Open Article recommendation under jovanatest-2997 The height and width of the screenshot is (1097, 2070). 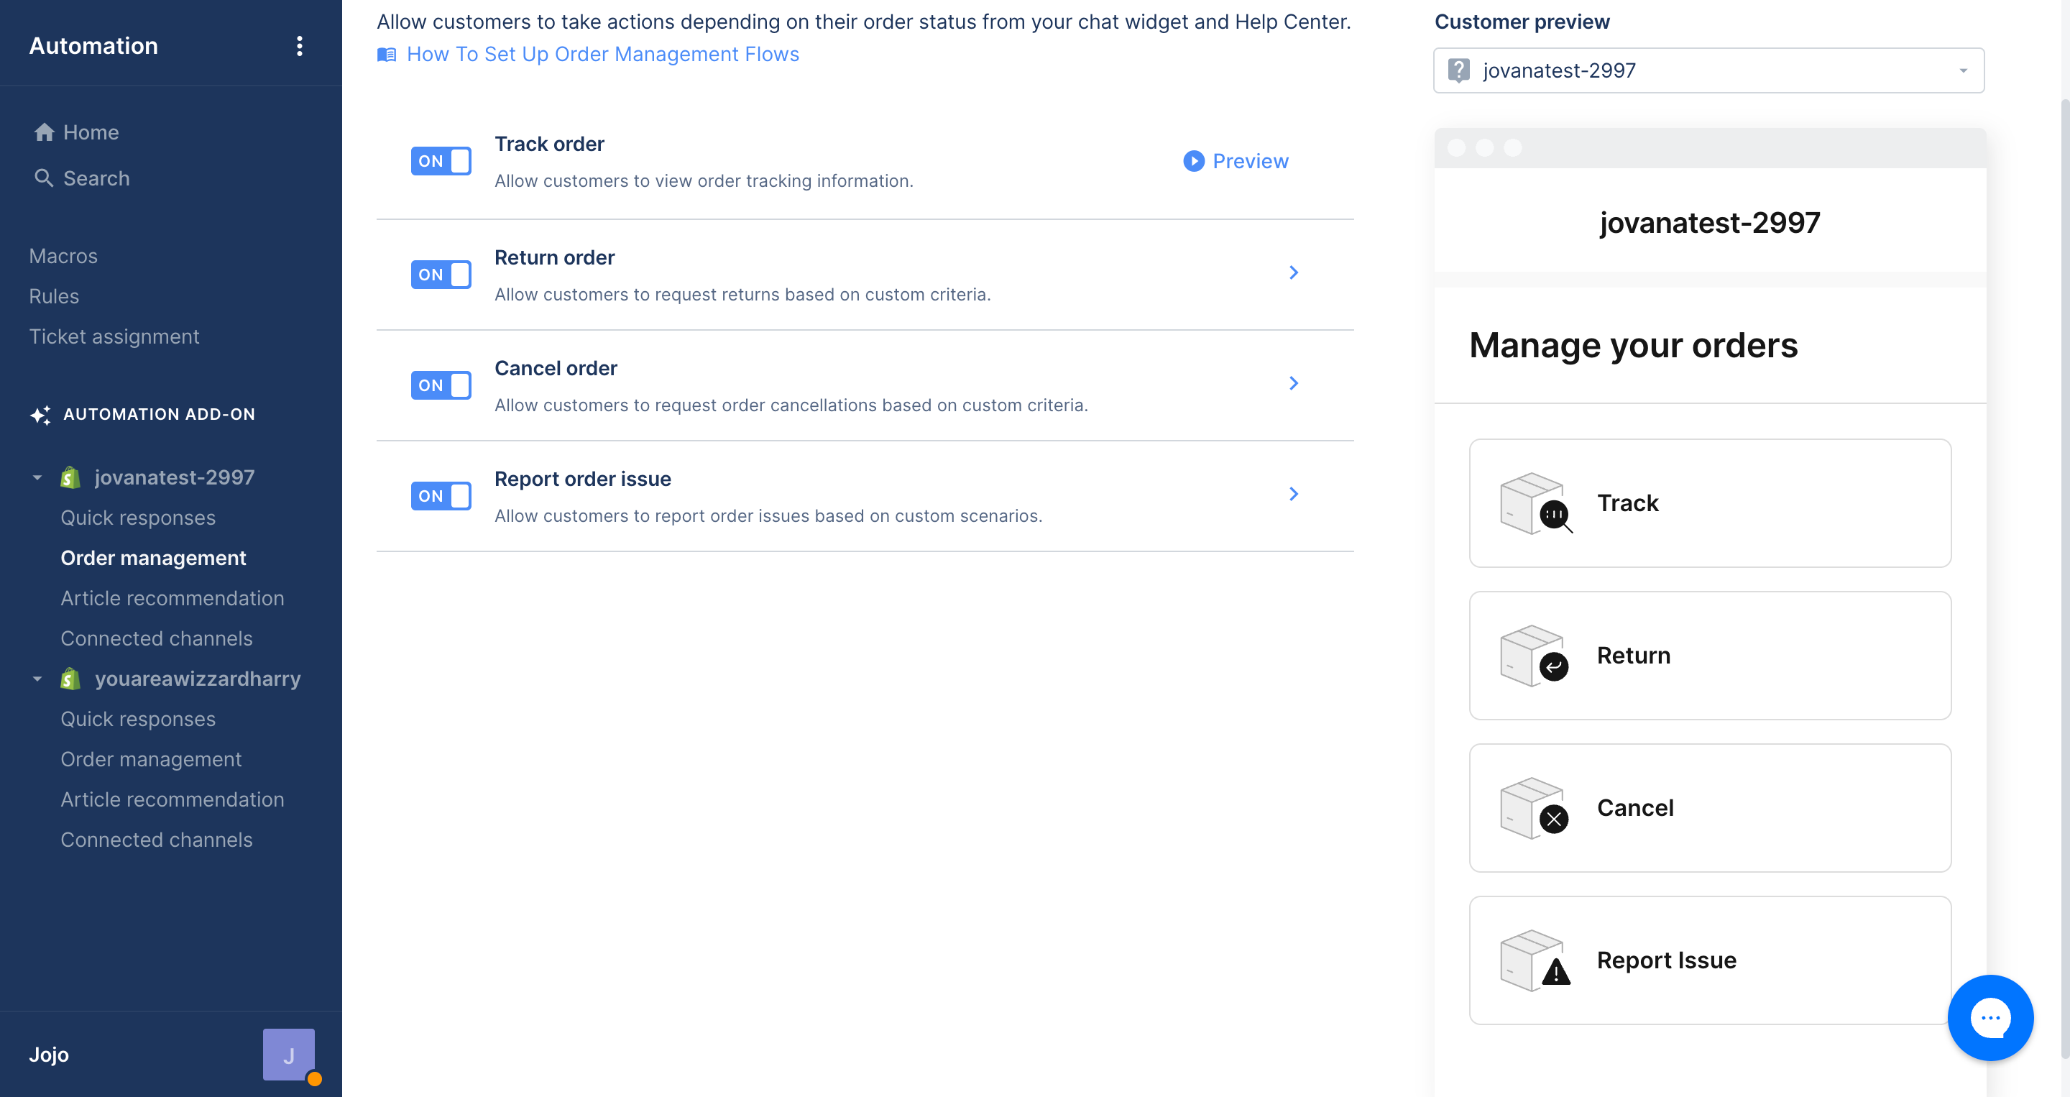[172, 598]
